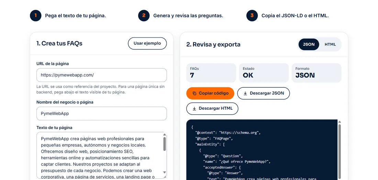Image resolution: width=378 pixels, height=180 pixels.
Task: Focus the Nombre del negocio o página field
Action: (101, 114)
